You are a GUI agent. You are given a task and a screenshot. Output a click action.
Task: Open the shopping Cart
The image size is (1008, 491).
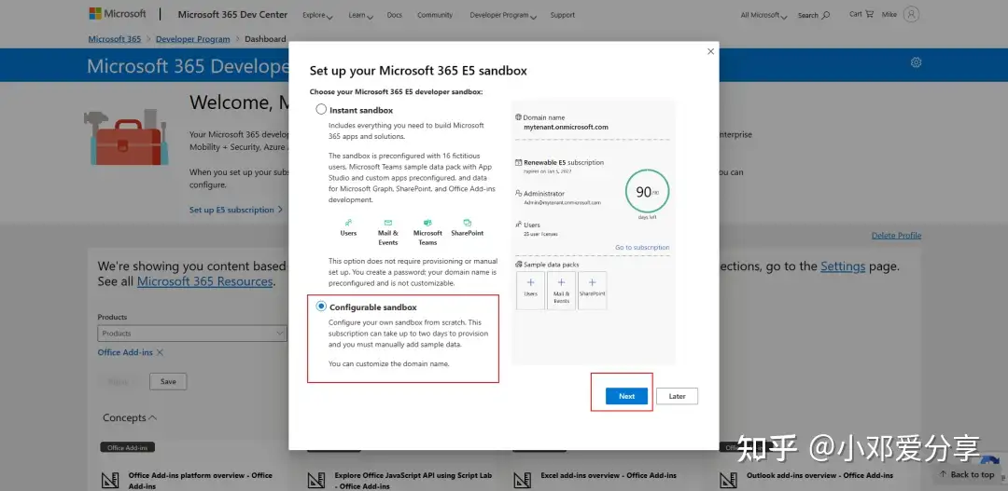[x=861, y=14]
